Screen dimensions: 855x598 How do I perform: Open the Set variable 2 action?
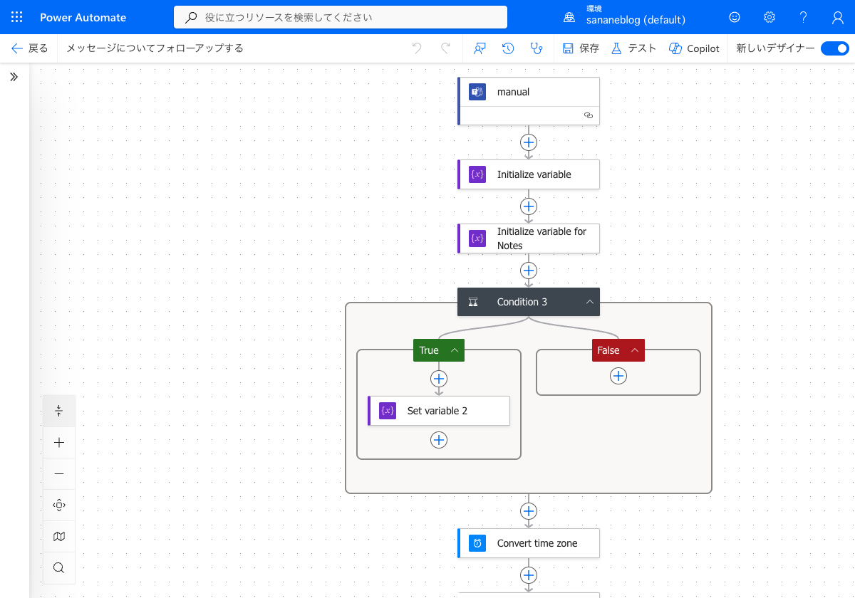[439, 411]
